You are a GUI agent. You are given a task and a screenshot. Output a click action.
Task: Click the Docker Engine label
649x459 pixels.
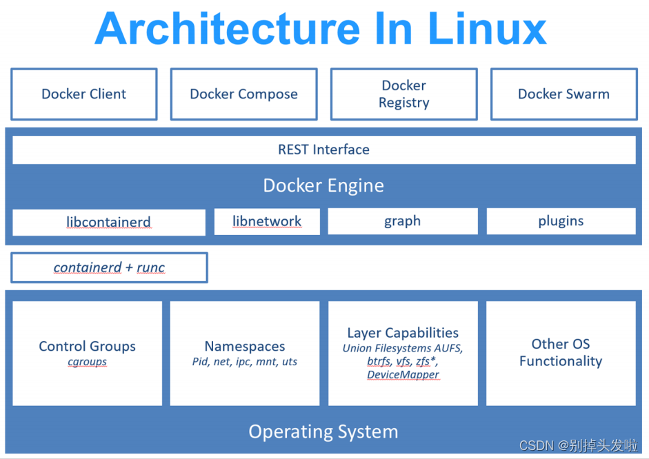coord(323,185)
